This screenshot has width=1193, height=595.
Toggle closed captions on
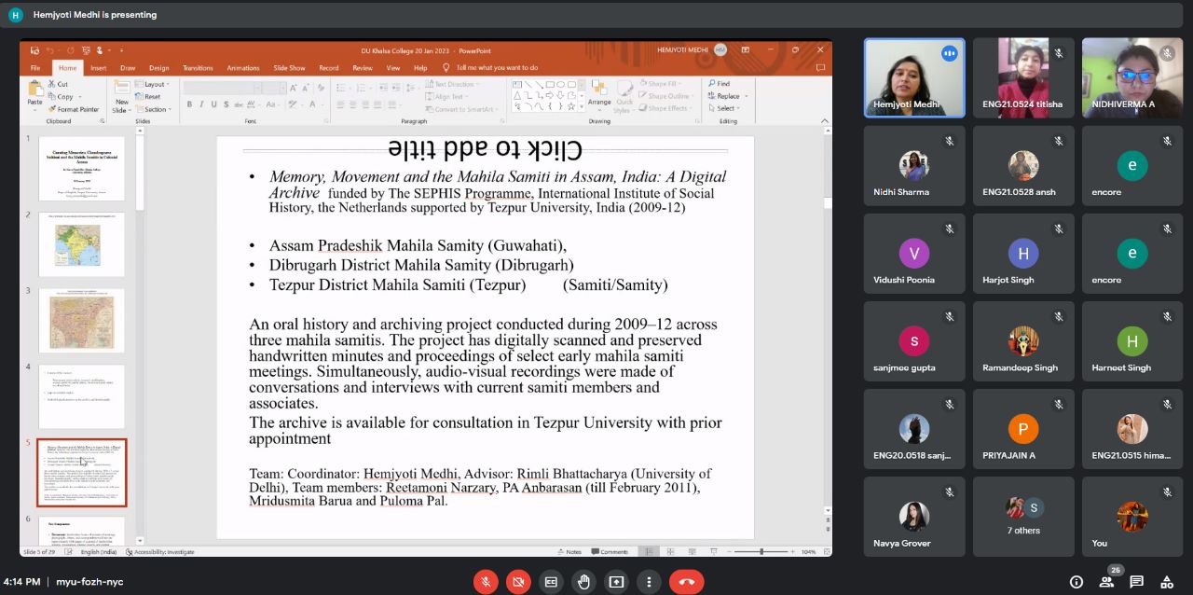[x=551, y=582]
